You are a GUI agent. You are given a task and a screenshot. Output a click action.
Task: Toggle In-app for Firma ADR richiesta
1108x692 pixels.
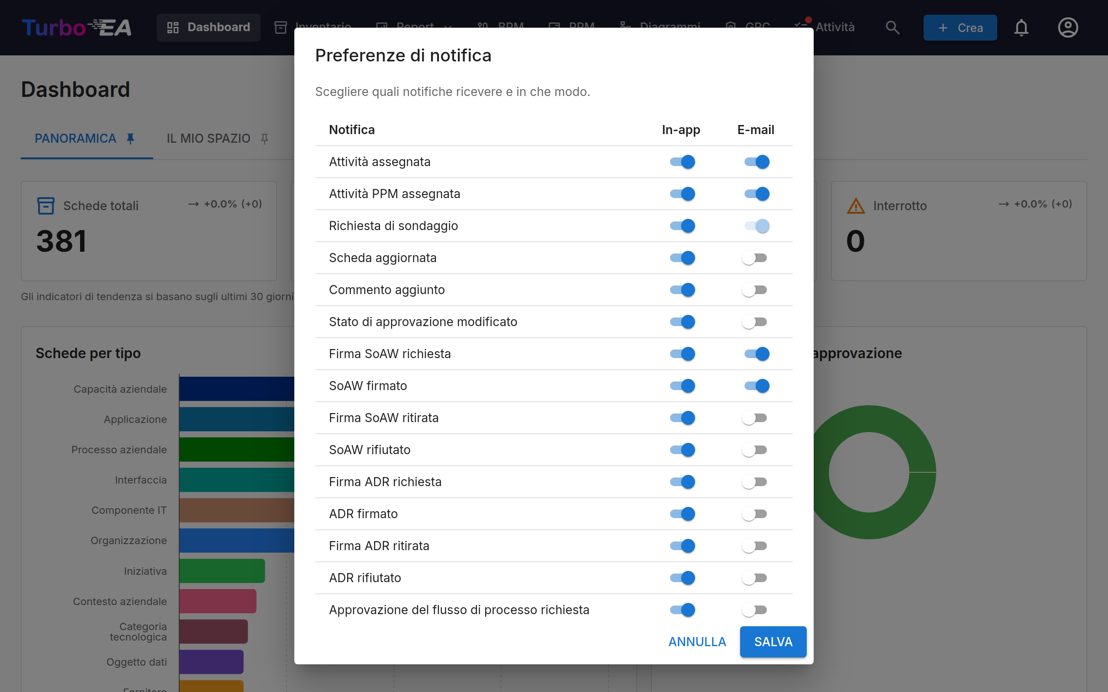click(682, 482)
